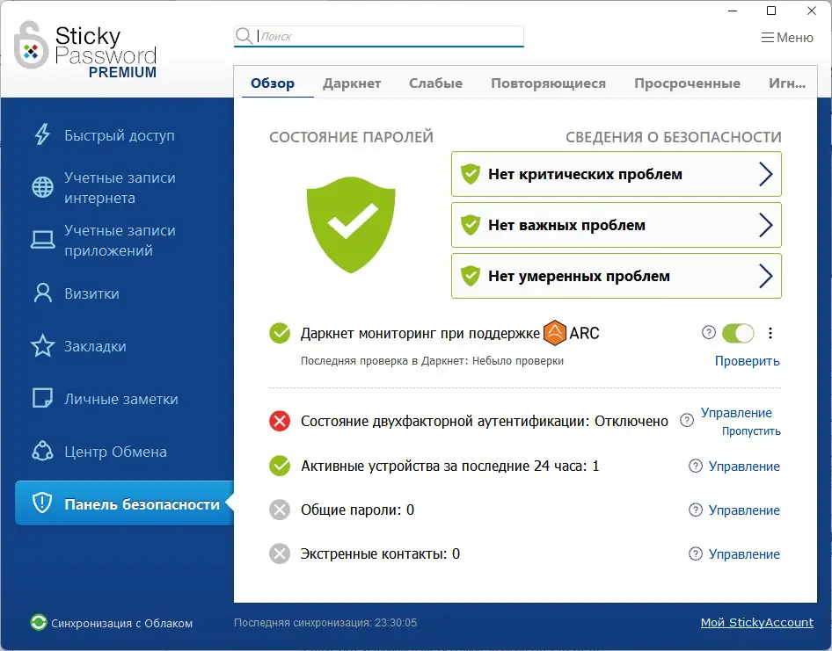Expand Нет критических проблем chevron arrow
Image resolution: width=832 pixels, height=651 pixels.
(765, 174)
